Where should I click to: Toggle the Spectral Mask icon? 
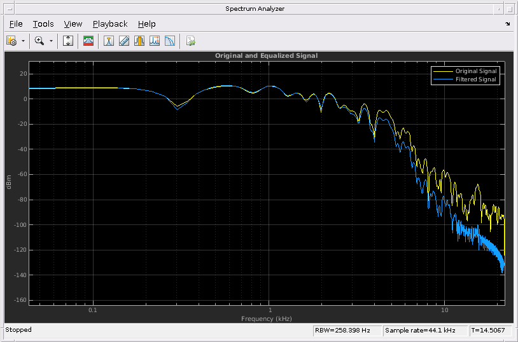pos(88,41)
